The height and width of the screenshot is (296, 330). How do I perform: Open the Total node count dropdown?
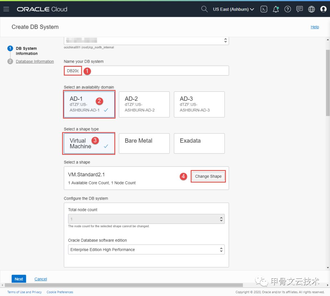[146, 219]
